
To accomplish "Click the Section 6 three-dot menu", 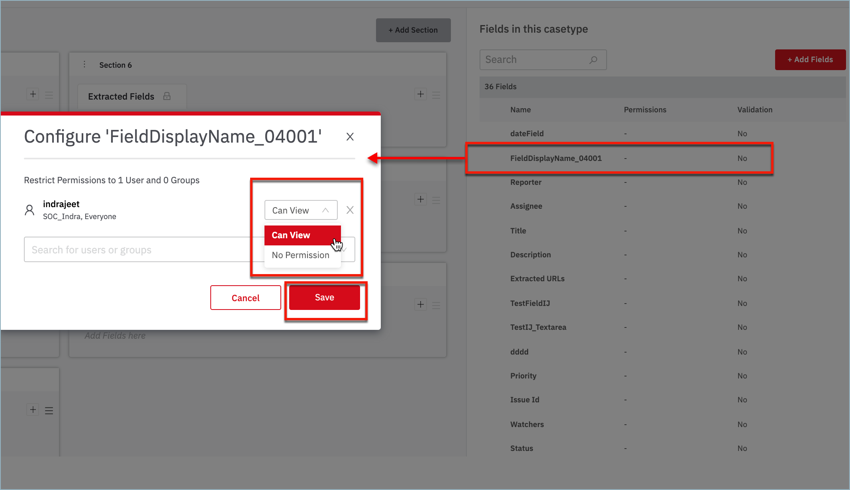I will 84,65.
